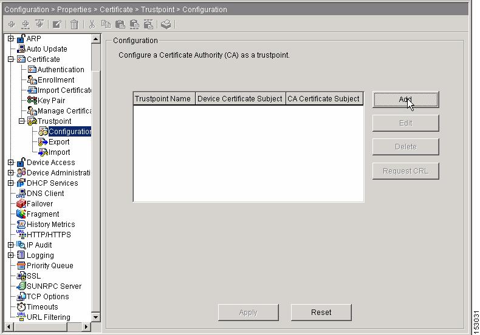Viewport: 480px width, 335px height.
Task: Click the Timeouts clock icon
Action: (x=21, y=306)
